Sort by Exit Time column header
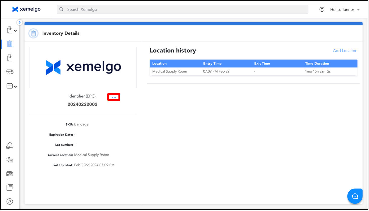Screen dimensions: 369x211 pyautogui.click(x=262, y=63)
